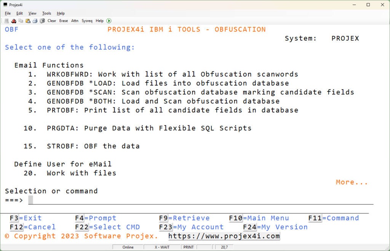This screenshot has height=251, width=390.
Task: Click option 5 PRTOBF print list line
Action: [163, 110]
